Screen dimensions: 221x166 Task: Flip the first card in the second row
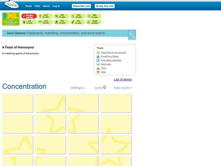click(x=18, y=124)
